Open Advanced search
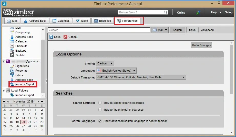The width and height of the screenshot is (236, 137). point(207,30)
